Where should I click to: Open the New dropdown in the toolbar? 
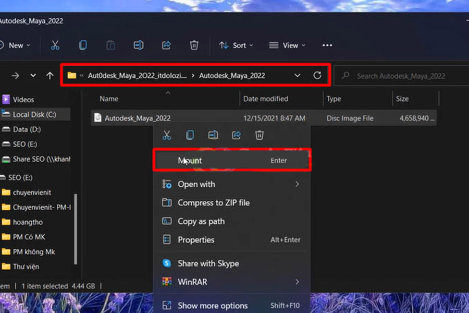[x=15, y=45]
